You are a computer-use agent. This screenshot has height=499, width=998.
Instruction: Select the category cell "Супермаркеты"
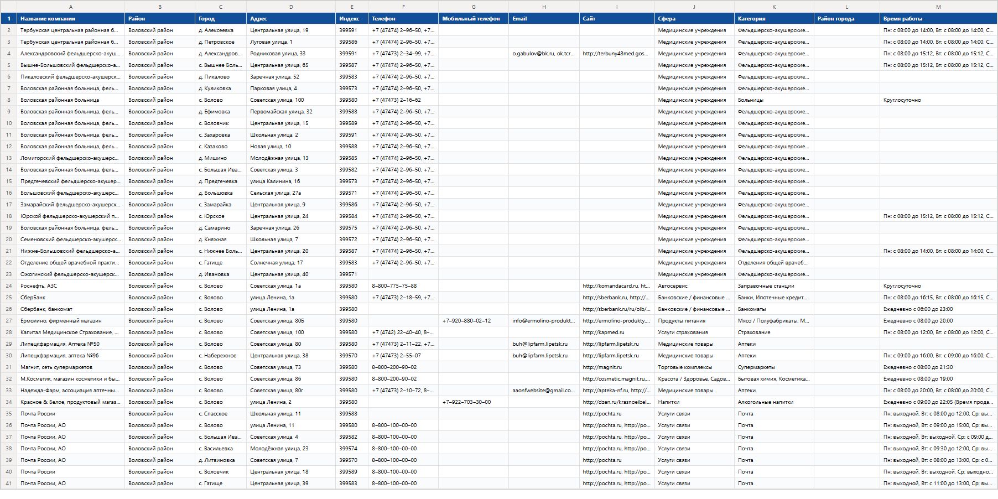coord(774,367)
